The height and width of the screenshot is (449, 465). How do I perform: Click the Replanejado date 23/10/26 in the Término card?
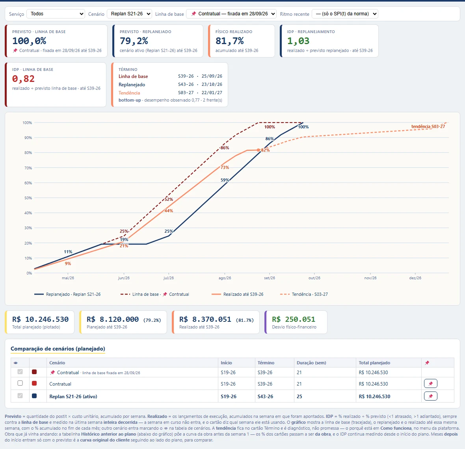[x=212, y=84]
